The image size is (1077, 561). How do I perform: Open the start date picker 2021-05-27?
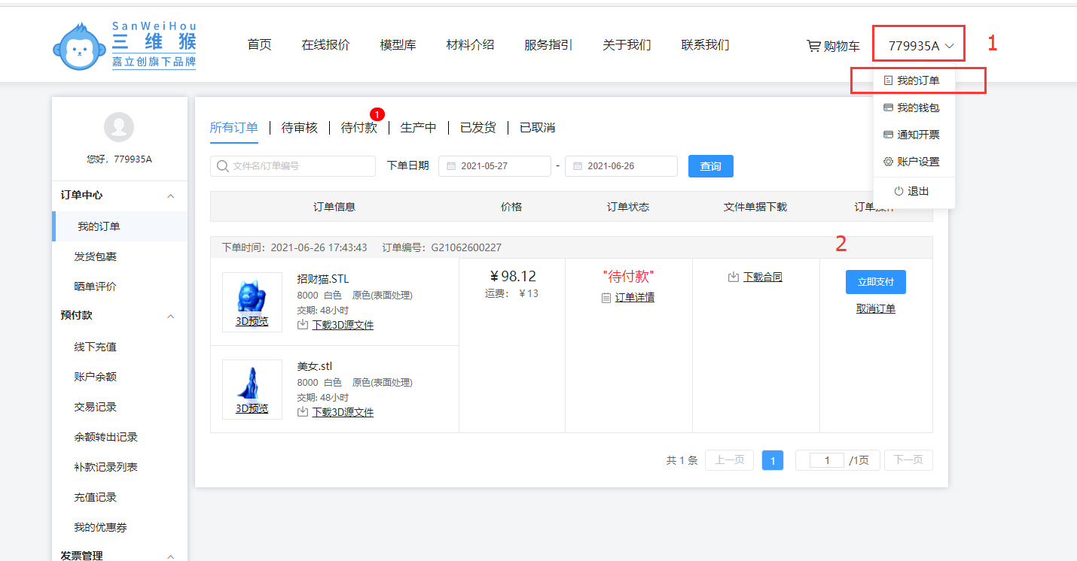click(495, 166)
